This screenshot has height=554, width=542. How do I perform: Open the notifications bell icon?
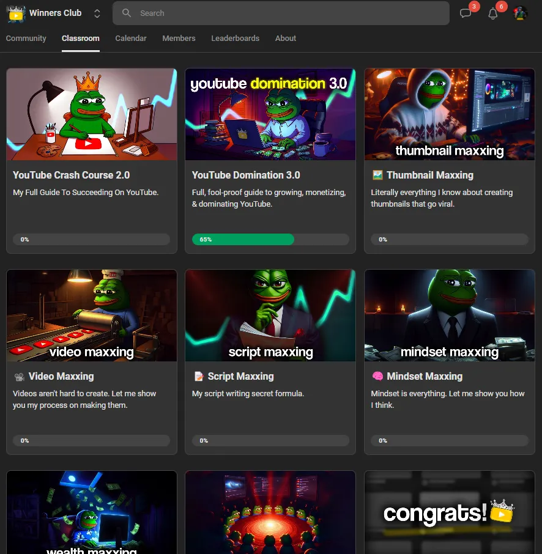[493, 13]
